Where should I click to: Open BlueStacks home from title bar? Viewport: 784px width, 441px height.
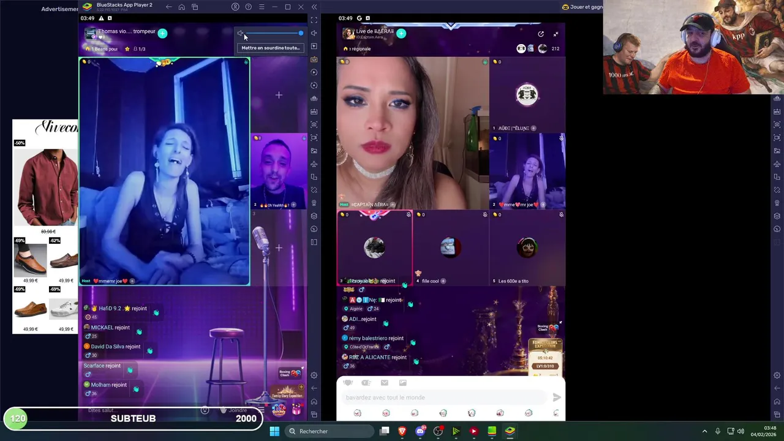pos(181,7)
